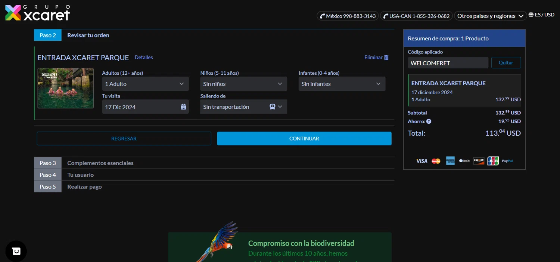Viewport: 560px width, 262px height.
Task: Click the Mastercard payment logo
Action: [x=436, y=161]
